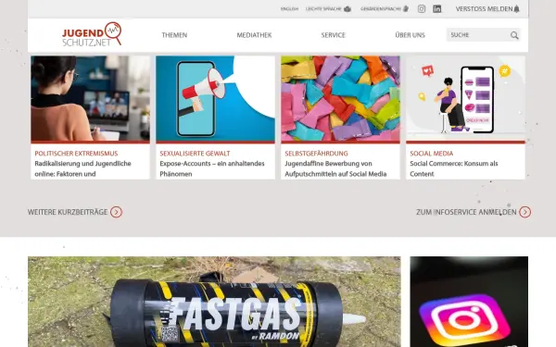Screen dimensions: 556x347
Task: Open the Themen menu
Action: point(174,35)
